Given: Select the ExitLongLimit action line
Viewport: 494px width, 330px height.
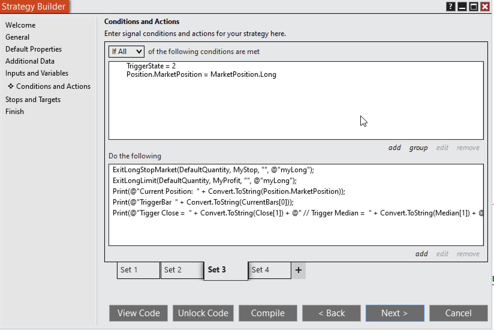Looking at the screenshot, I should [x=205, y=181].
